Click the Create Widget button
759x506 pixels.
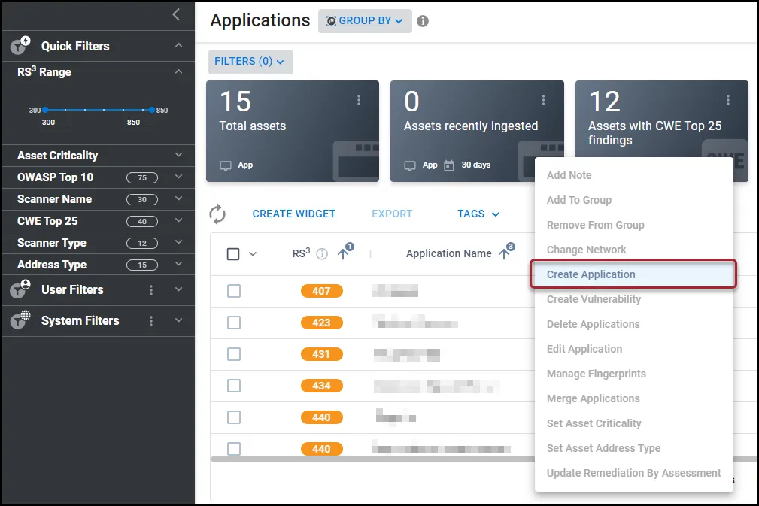[x=294, y=214]
